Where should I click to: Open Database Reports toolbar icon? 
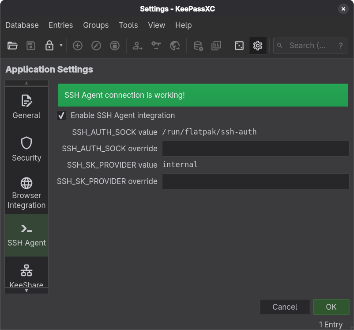tap(216, 46)
